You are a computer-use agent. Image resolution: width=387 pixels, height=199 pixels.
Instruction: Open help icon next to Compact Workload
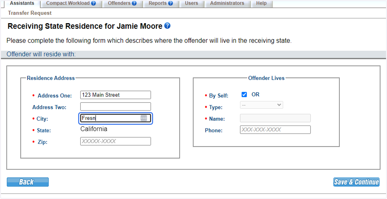click(x=94, y=3)
